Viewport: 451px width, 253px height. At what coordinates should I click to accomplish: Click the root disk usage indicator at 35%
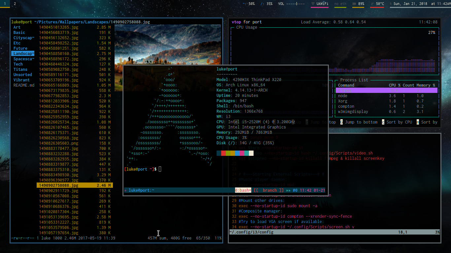click(266, 4)
